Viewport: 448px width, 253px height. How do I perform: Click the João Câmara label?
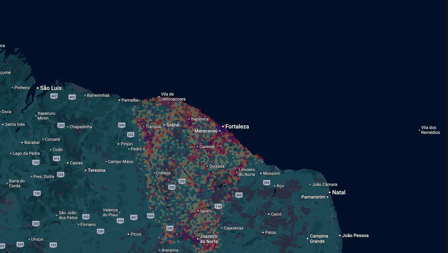[x=325, y=184]
